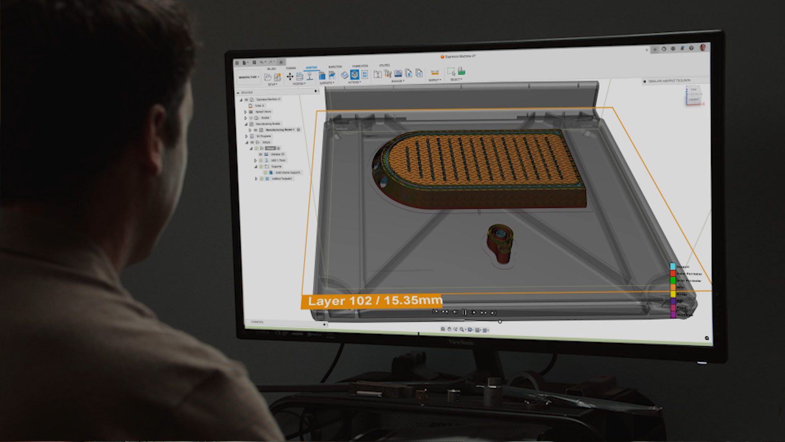Click the new setup folder icon
The width and height of the screenshot is (785, 442).
tap(268, 77)
